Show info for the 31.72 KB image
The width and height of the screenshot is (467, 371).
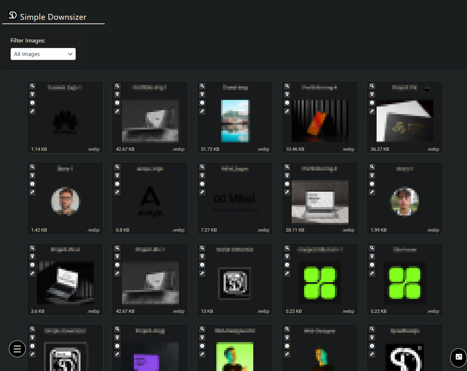(202, 103)
